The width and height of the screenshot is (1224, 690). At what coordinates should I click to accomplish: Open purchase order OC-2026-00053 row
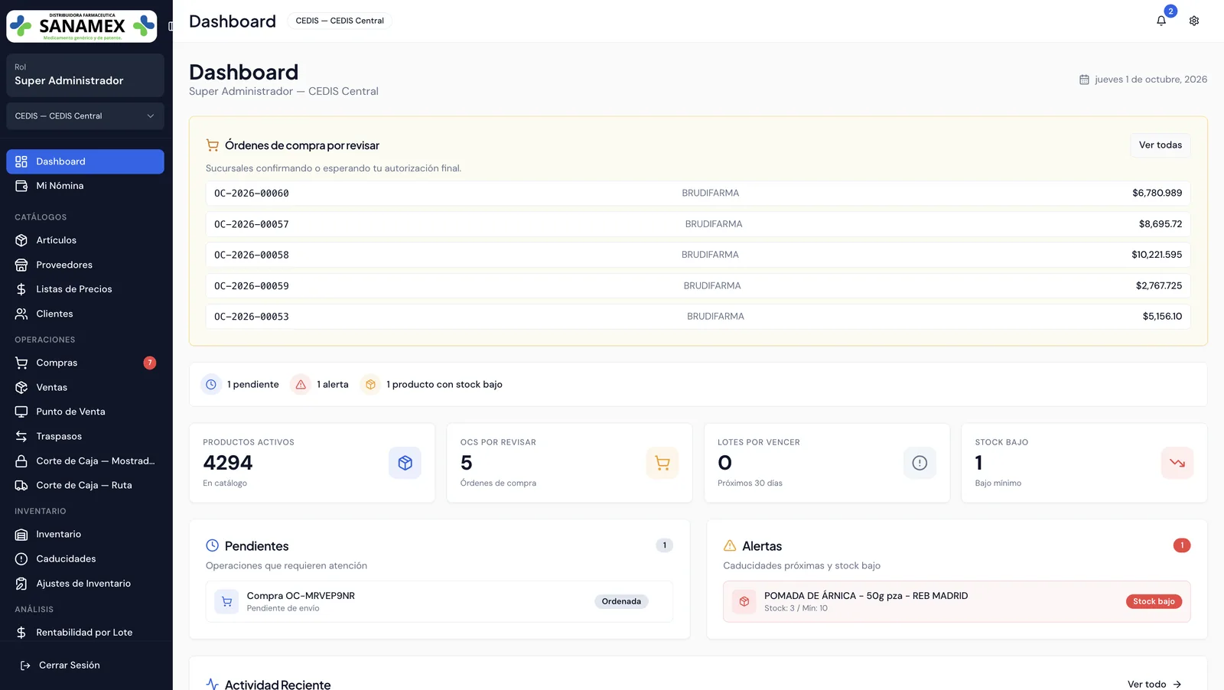tap(698, 317)
